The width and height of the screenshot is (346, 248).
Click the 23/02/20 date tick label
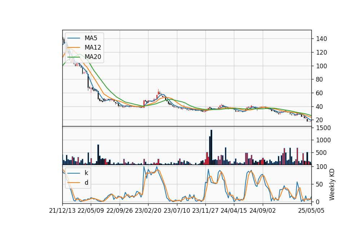tap(148, 211)
